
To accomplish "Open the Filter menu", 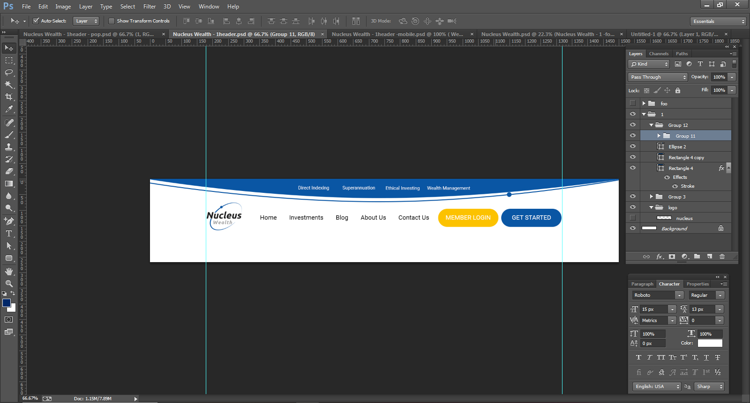I will (x=150, y=7).
